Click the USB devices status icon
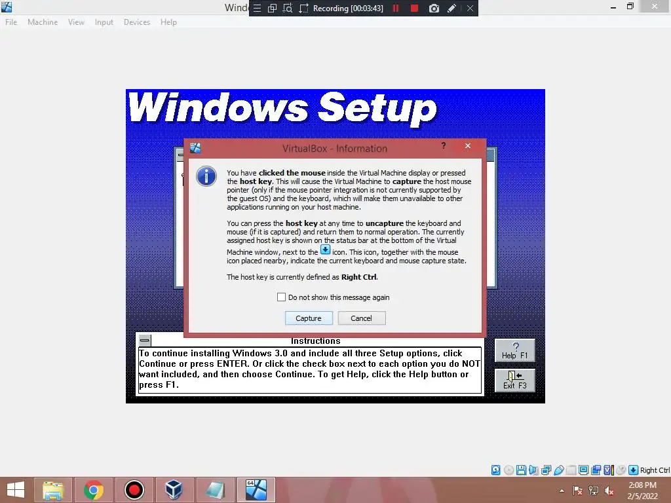 click(558, 470)
